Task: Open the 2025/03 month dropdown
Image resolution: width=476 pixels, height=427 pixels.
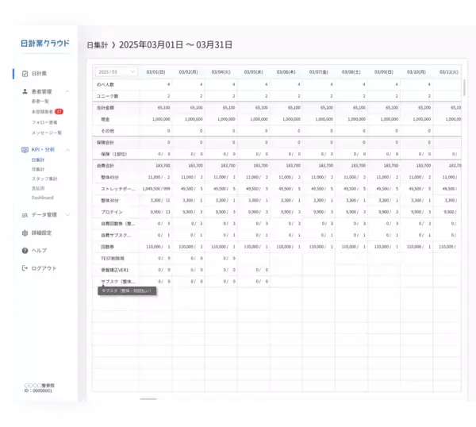Action: click(117, 72)
